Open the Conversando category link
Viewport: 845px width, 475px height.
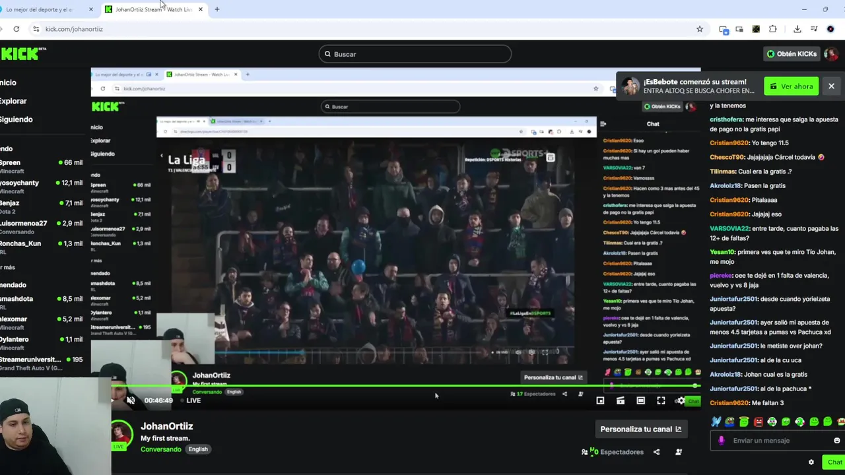pyautogui.click(x=160, y=449)
